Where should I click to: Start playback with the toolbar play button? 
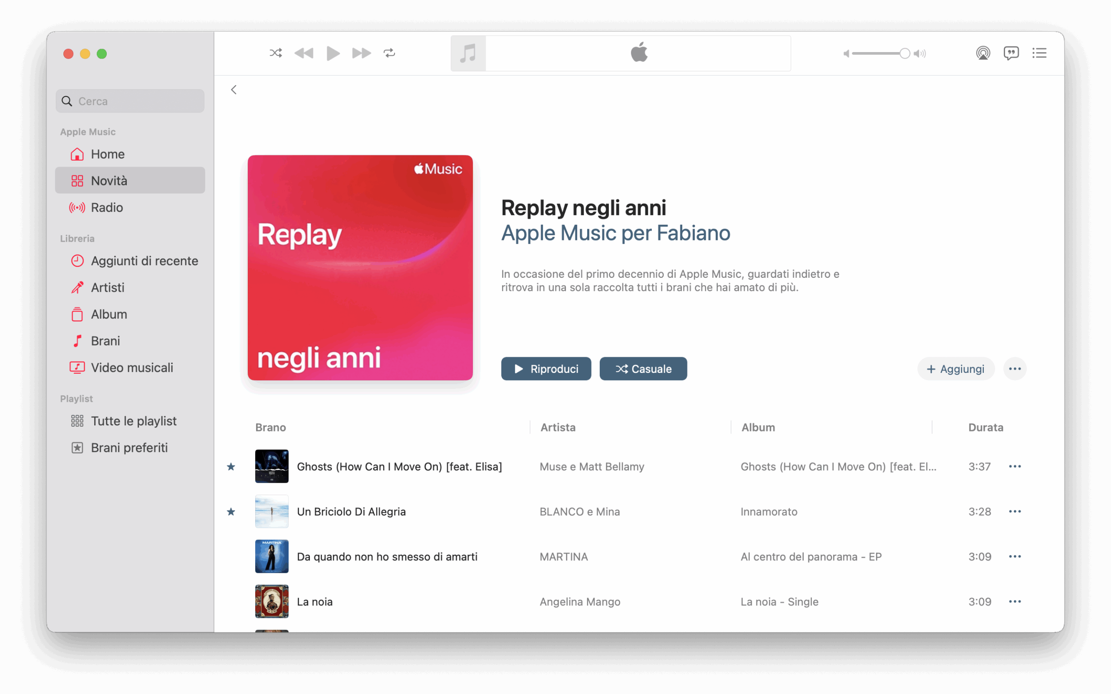333,53
